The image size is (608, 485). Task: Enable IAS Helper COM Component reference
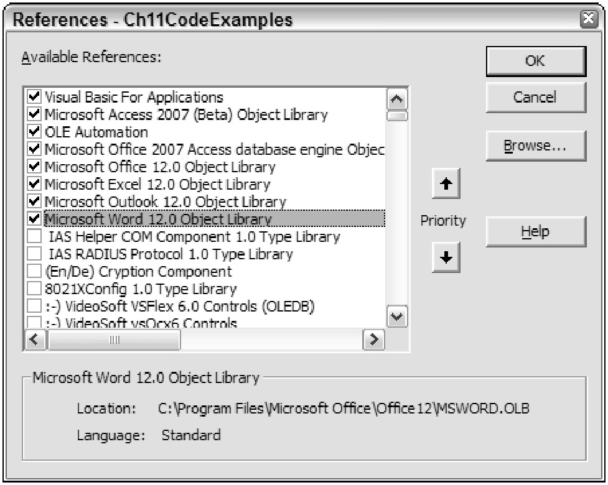35,237
